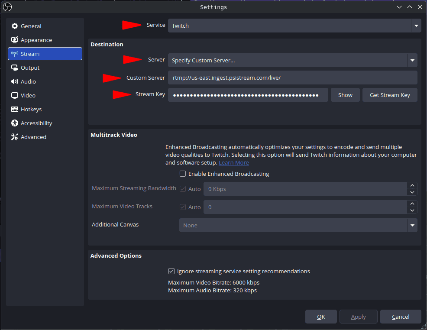Image resolution: width=427 pixels, height=330 pixels.
Task: Click Maximum Video Bitrate: 6000 kbps text
Action: (214, 283)
